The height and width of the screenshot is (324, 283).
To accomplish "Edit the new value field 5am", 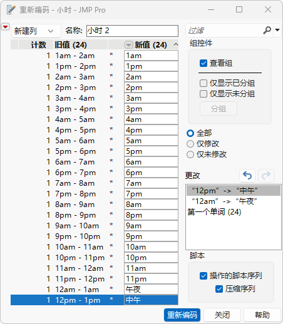I will click(151, 141).
